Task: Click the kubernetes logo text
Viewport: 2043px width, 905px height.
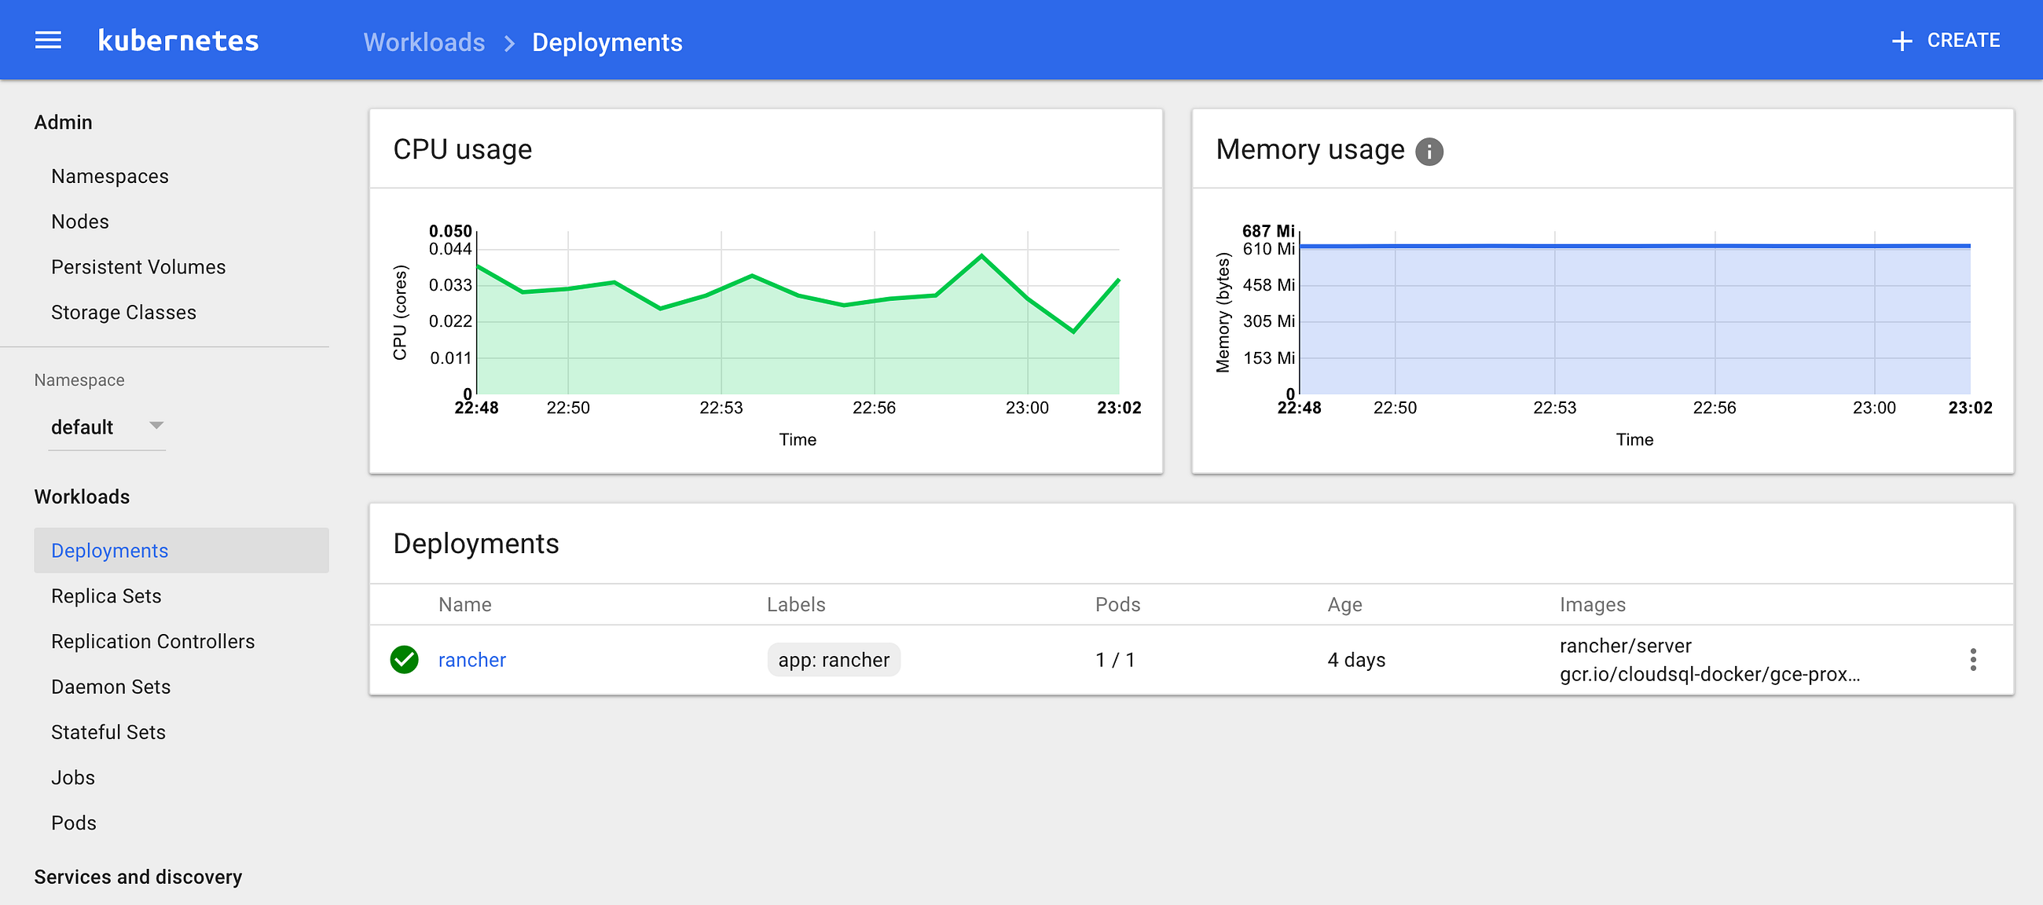Action: [x=178, y=42]
